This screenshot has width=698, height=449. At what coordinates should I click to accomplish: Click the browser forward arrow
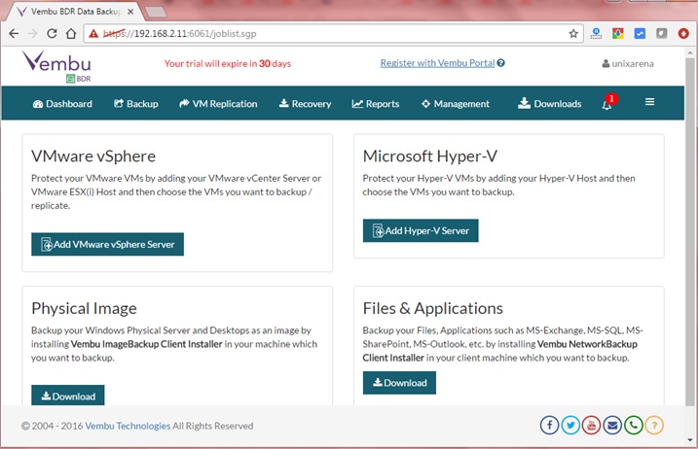click(33, 33)
